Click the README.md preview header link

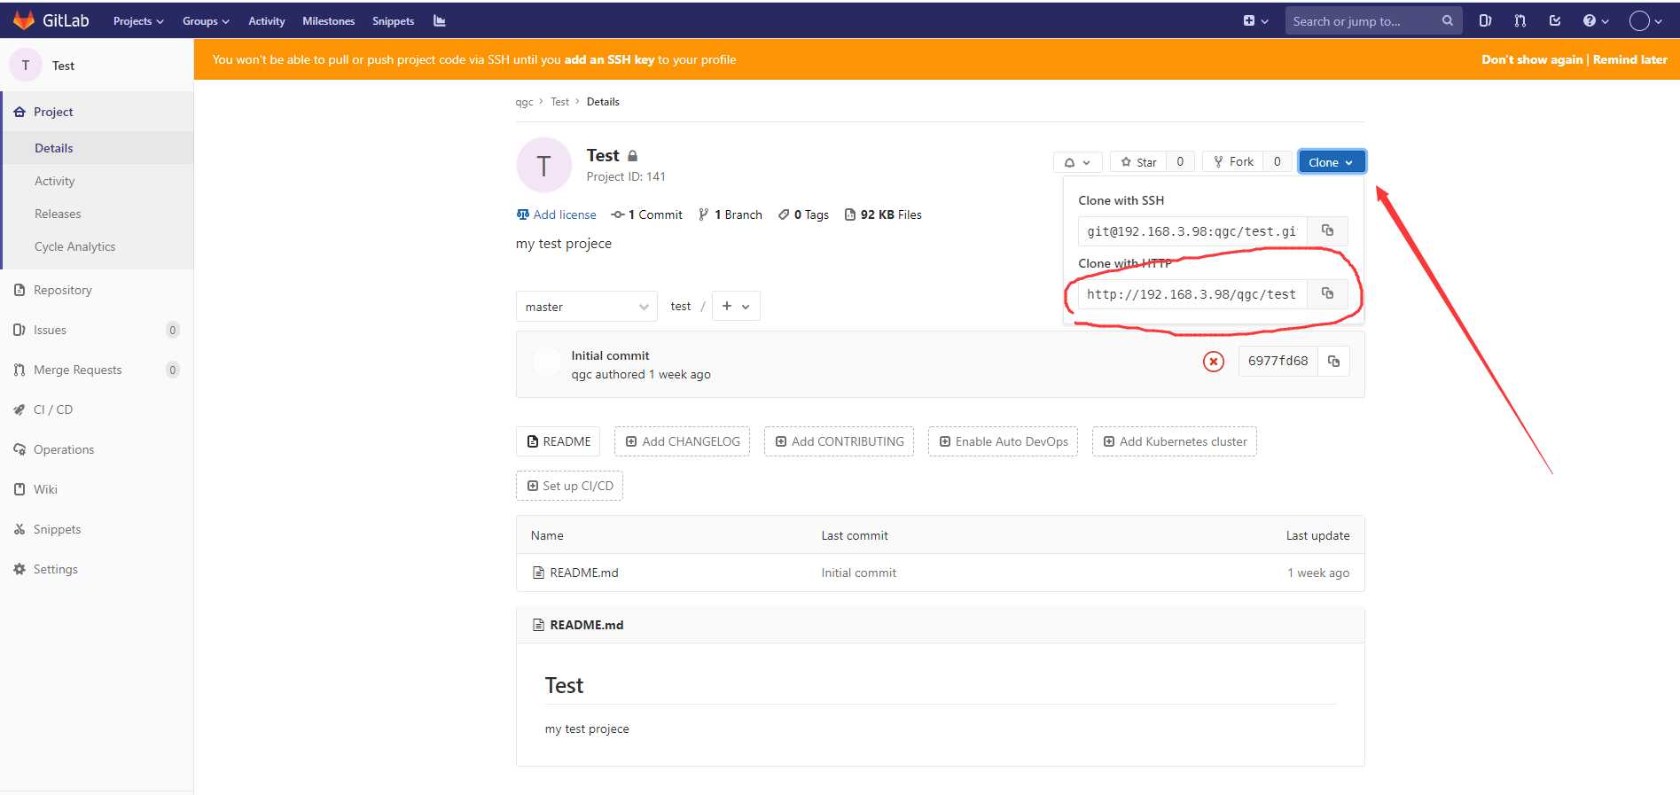(x=586, y=625)
